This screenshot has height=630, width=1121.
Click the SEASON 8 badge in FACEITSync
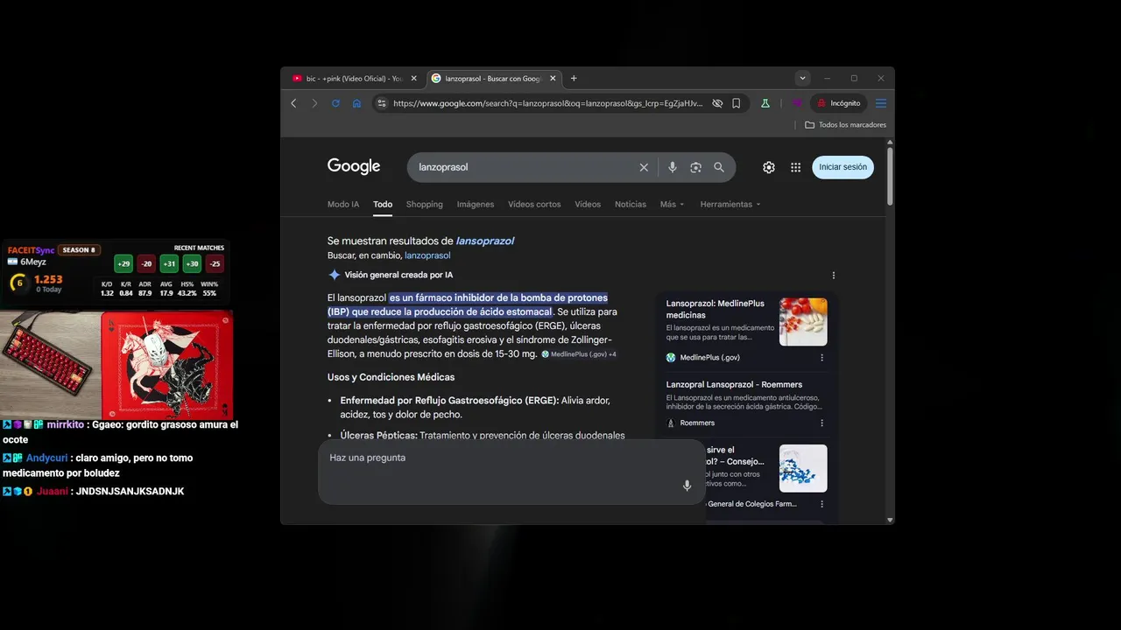[x=79, y=250]
